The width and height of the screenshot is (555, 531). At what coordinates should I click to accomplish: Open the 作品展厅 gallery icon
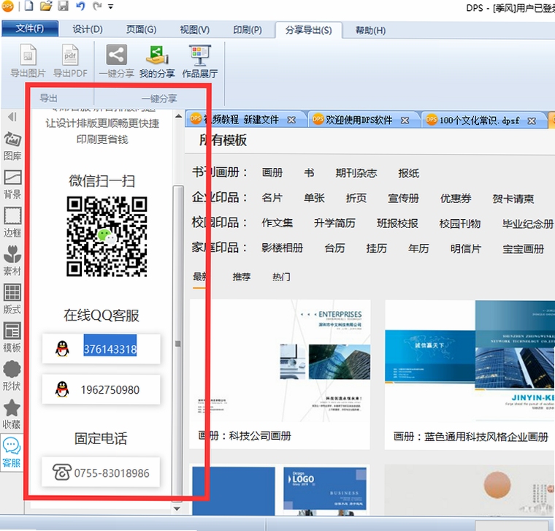[199, 61]
